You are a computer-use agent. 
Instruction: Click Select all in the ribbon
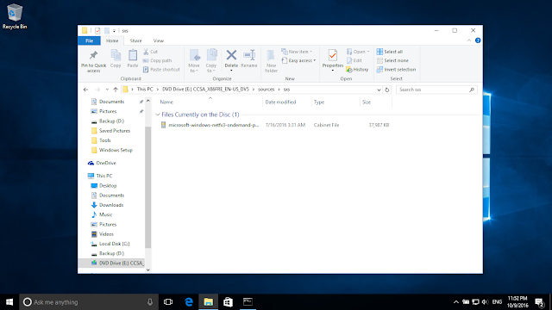coord(390,52)
